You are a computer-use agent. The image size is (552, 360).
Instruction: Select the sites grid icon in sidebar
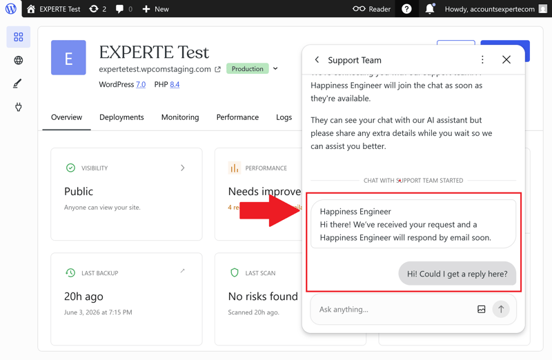point(19,37)
